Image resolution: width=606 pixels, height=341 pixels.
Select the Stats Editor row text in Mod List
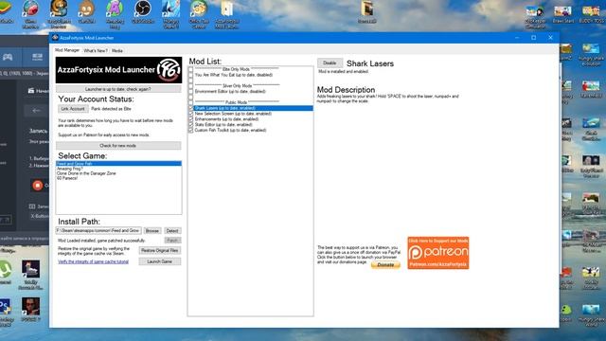click(x=223, y=124)
